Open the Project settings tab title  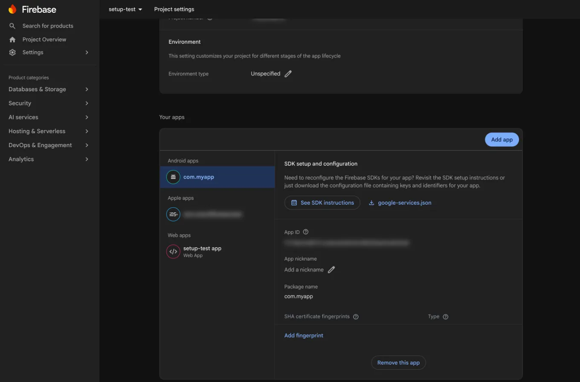tap(174, 9)
